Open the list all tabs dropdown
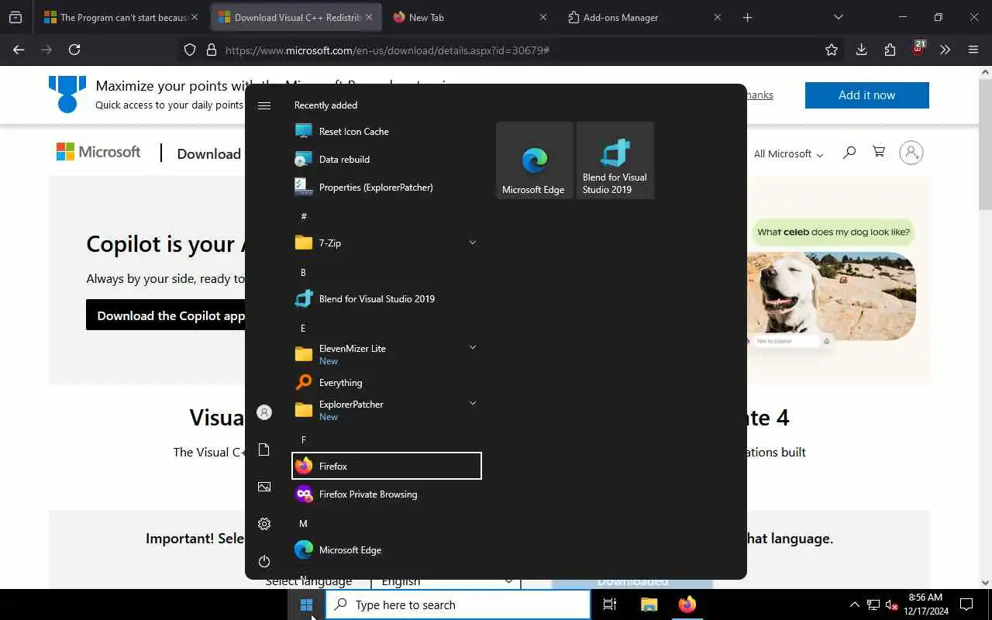Viewport: 992px width, 620px height. (x=838, y=17)
